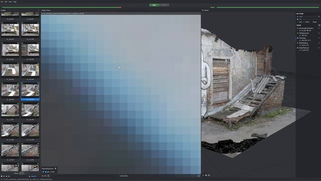
Task: Toggle visibility of MeshDecimate in Scene
Action: pyautogui.click(x=297, y=33)
